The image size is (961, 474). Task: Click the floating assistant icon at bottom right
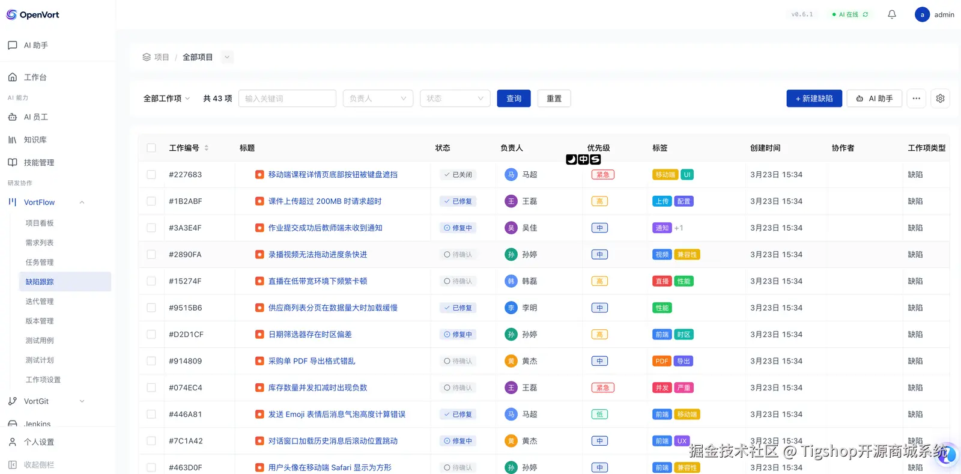click(x=947, y=454)
